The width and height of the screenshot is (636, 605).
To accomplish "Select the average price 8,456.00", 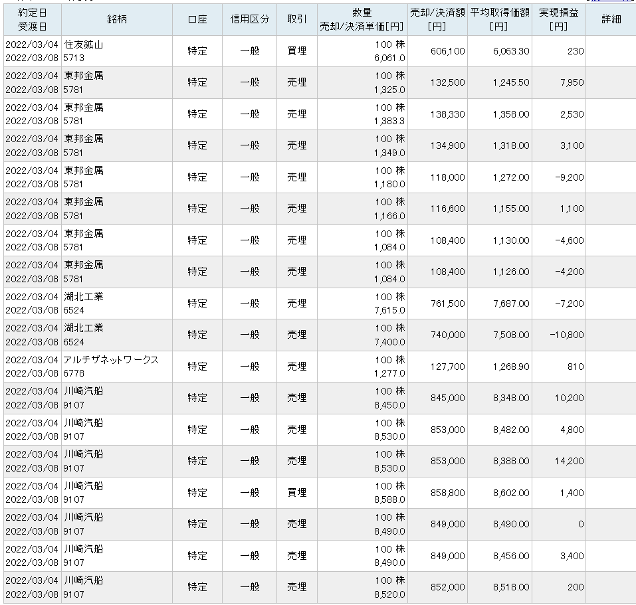I will click(511, 556).
